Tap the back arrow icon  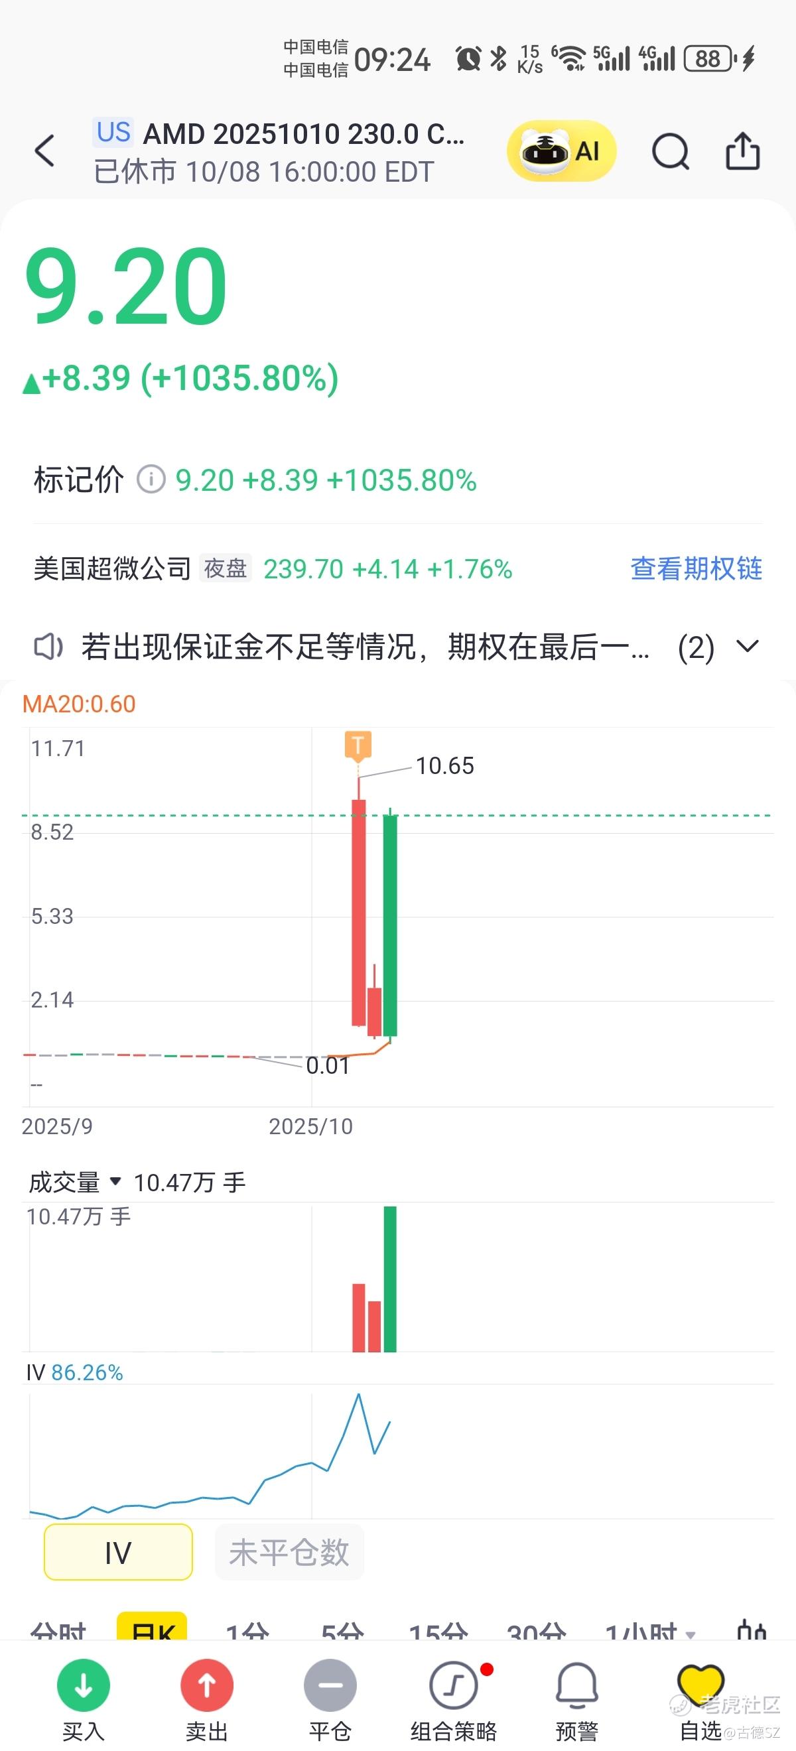pyautogui.click(x=45, y=150)
